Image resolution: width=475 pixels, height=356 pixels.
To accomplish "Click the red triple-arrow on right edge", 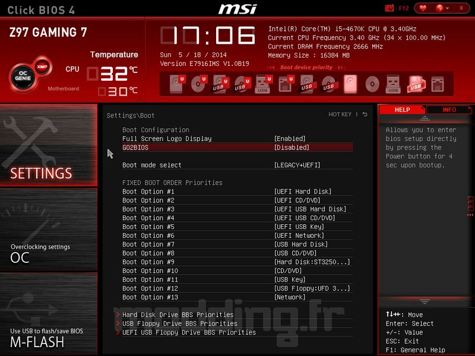I will pyautogui.click(x=470, y=215).
